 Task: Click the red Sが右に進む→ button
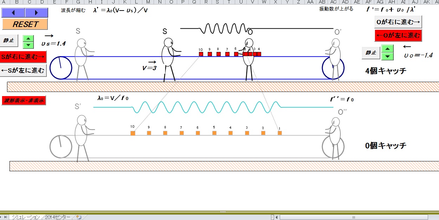click(23, 56)
